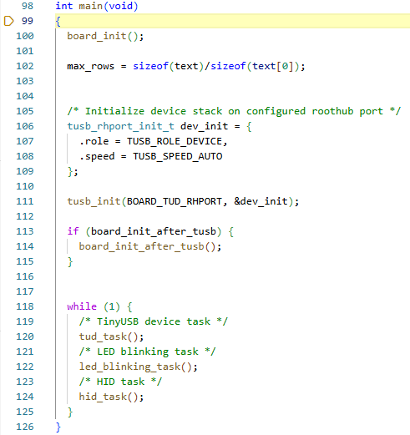The height and width of the screenshot is (435, 410).
Task: Click the debug arrow marker at line 99
Action: point(8,21)
